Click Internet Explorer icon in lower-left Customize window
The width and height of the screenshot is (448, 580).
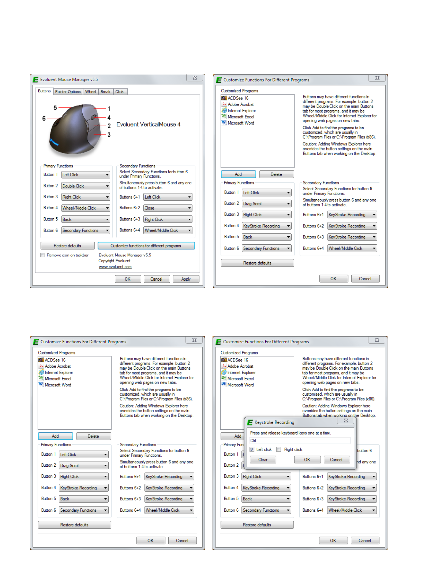tap(41, 372)
